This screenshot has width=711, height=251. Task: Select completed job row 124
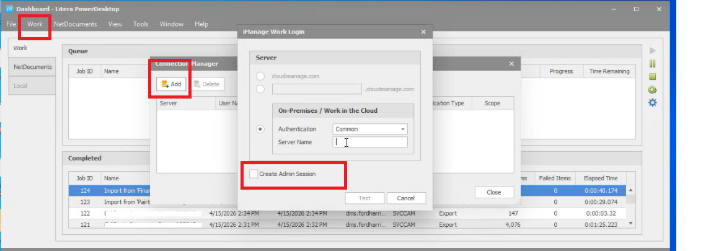(x=347, y=191)
